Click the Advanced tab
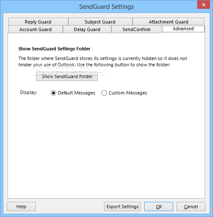This screenshot has width=213, height=217. tap(183, 29)
